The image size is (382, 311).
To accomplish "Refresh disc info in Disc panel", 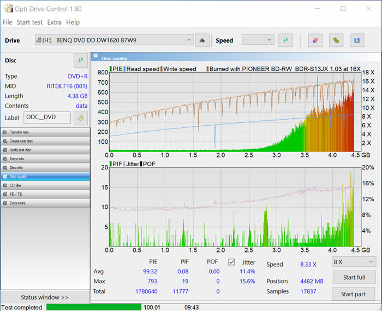I will tap(81, 60).
